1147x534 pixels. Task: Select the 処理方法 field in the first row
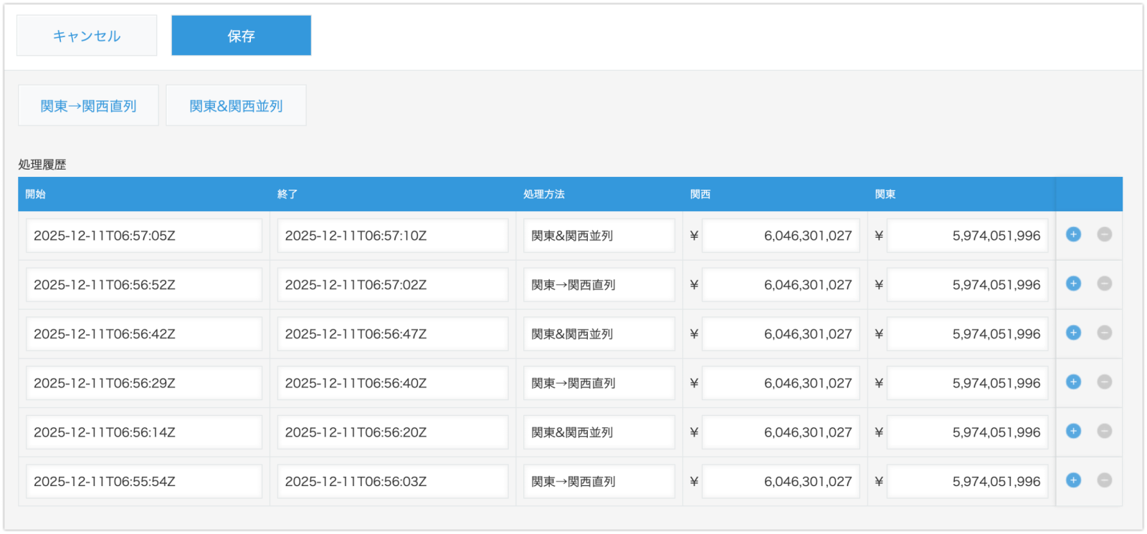(599, 236)
